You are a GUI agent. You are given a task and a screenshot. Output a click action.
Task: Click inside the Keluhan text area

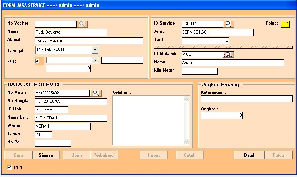[148, 121]
